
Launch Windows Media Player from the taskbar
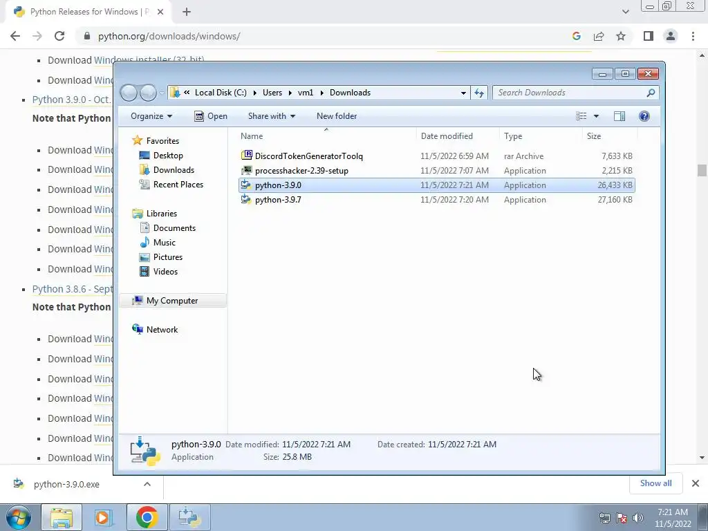(x=103, y=517)
